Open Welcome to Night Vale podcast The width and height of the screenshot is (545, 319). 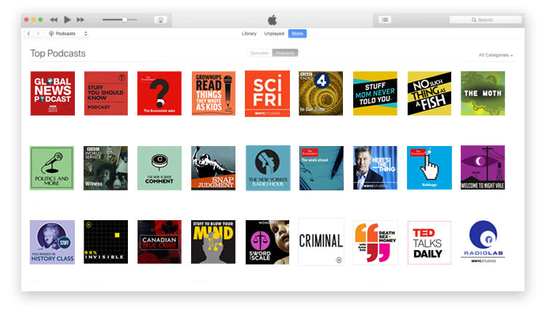pos(483,167)
